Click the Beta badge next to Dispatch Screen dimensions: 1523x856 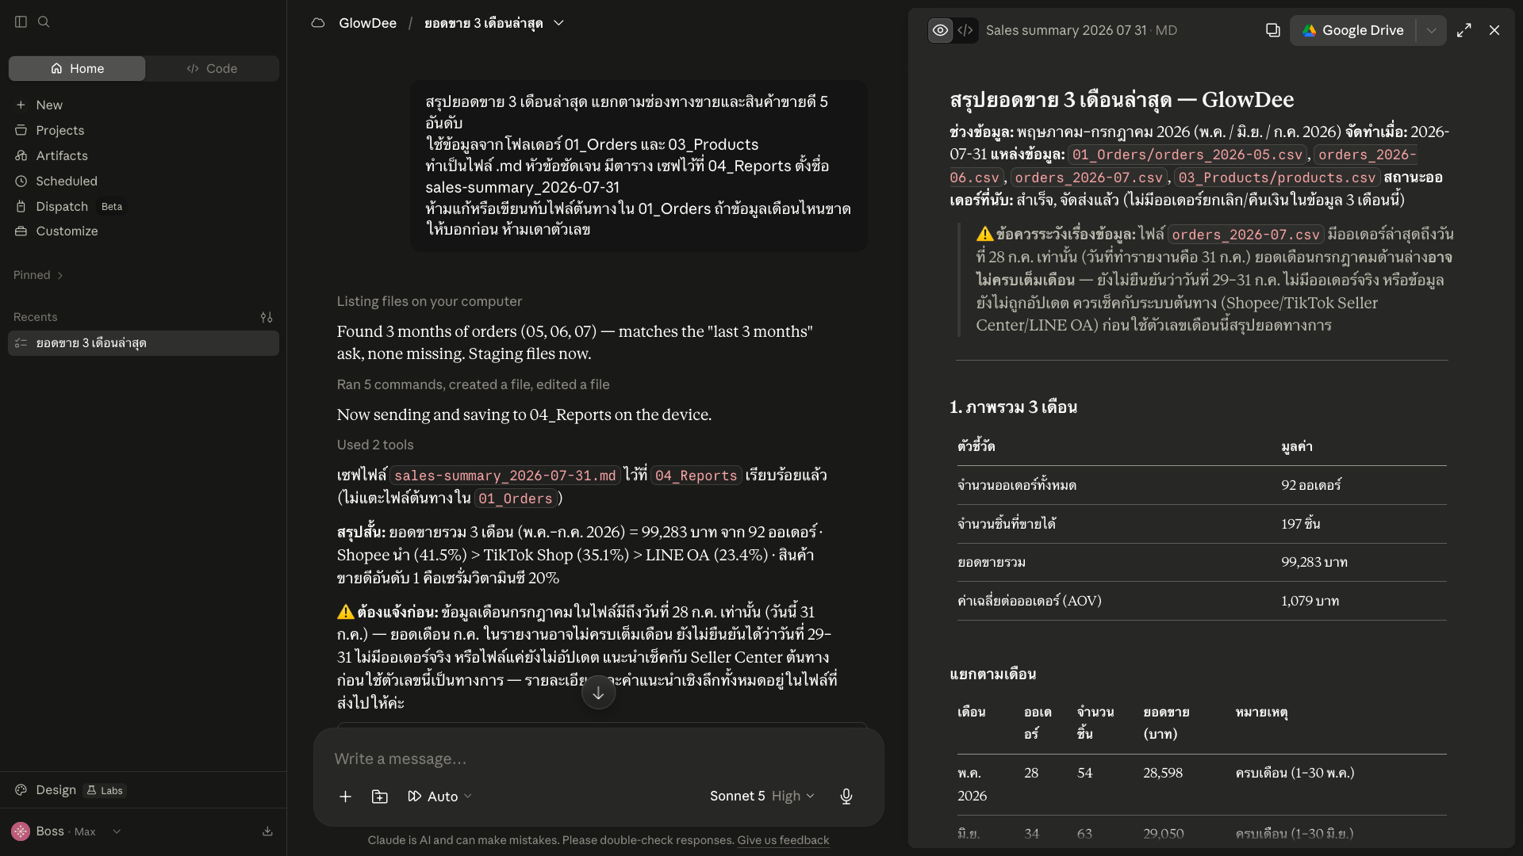[x=112, y=207]
